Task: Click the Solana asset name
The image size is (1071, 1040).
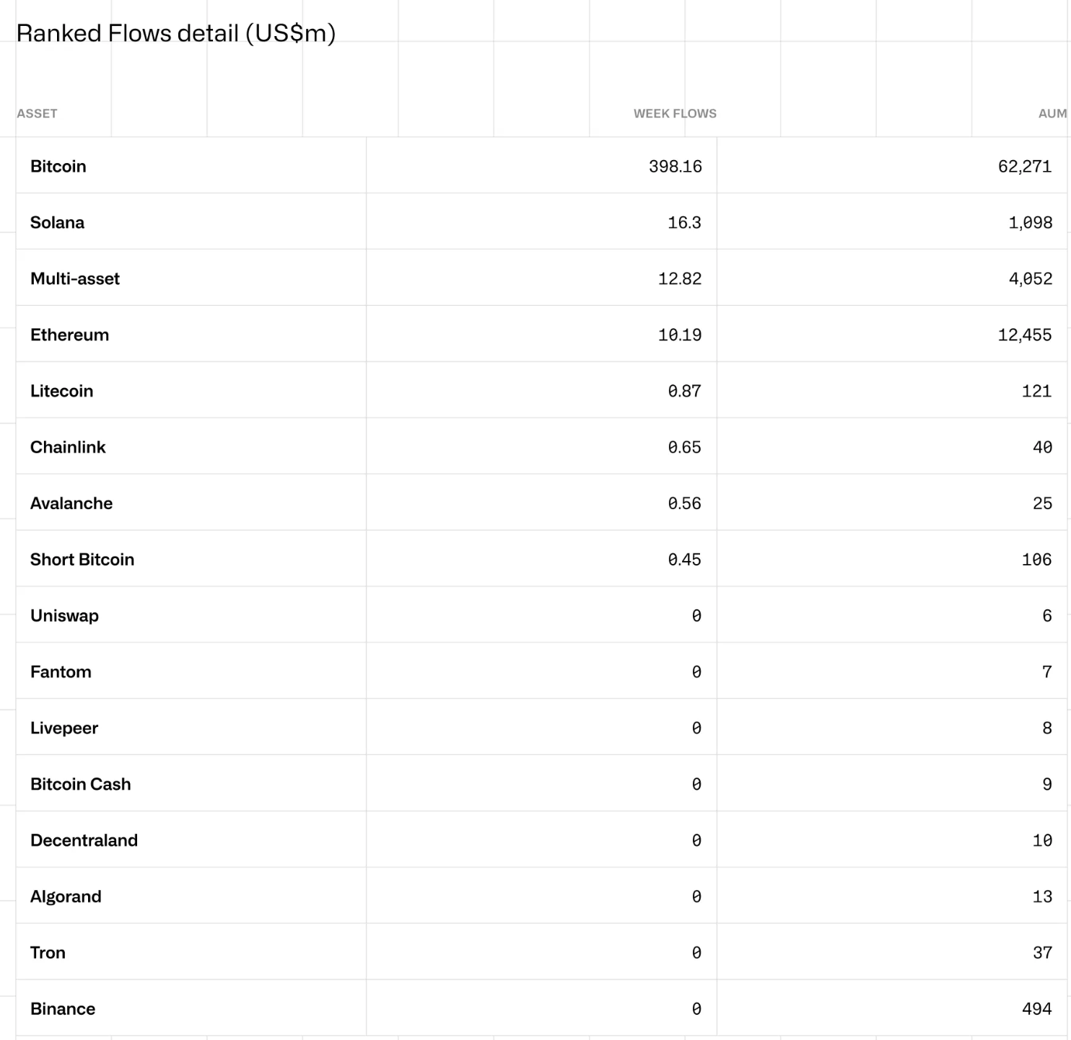Action: 57,223
